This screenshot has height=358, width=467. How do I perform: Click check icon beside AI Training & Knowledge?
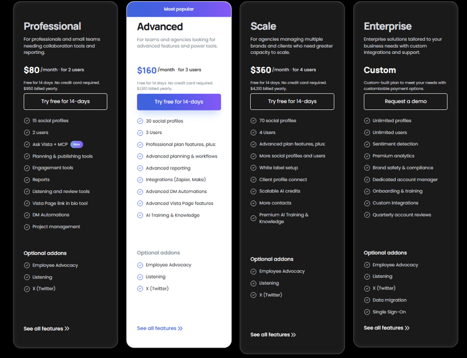pyautogui.click(x=140, y=215)
